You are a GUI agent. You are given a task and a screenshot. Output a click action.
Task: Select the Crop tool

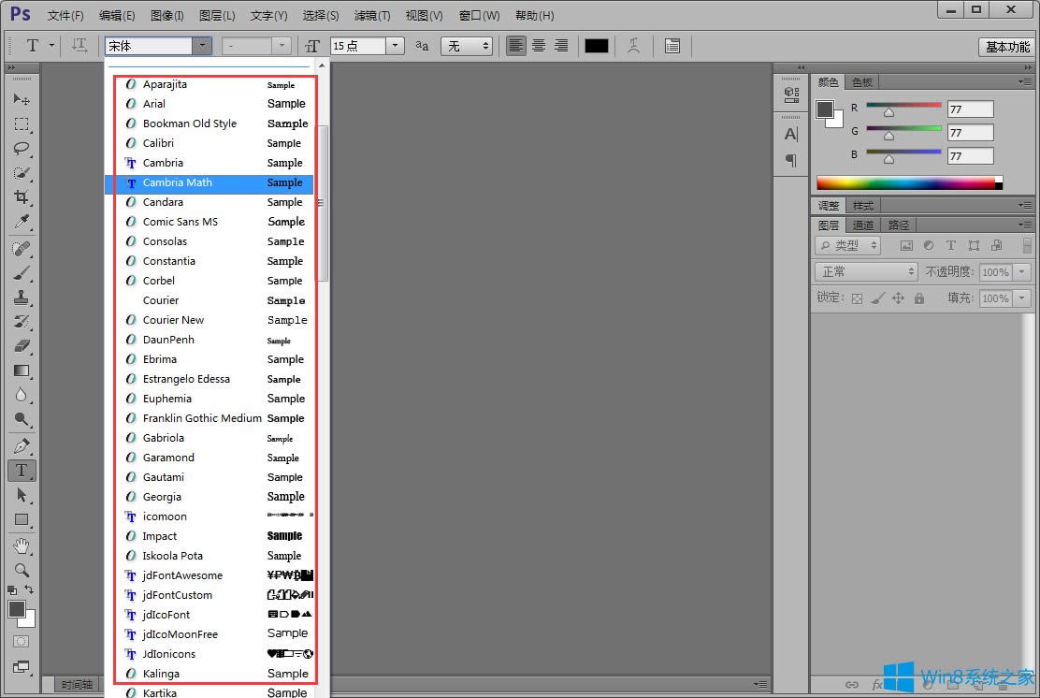[22, 197]
